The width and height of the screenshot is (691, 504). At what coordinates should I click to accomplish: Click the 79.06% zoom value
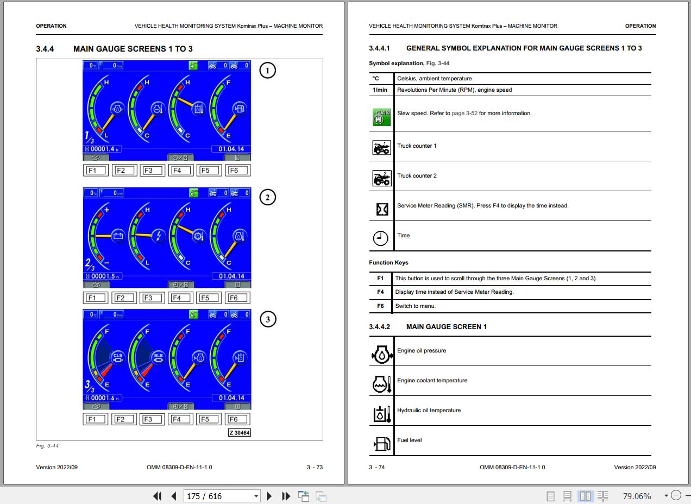point(637,496)
